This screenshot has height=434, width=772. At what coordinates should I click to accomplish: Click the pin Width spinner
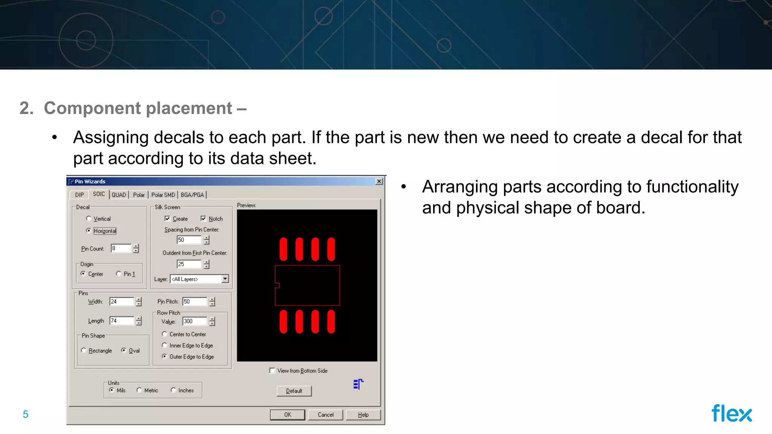pos(139,302)
